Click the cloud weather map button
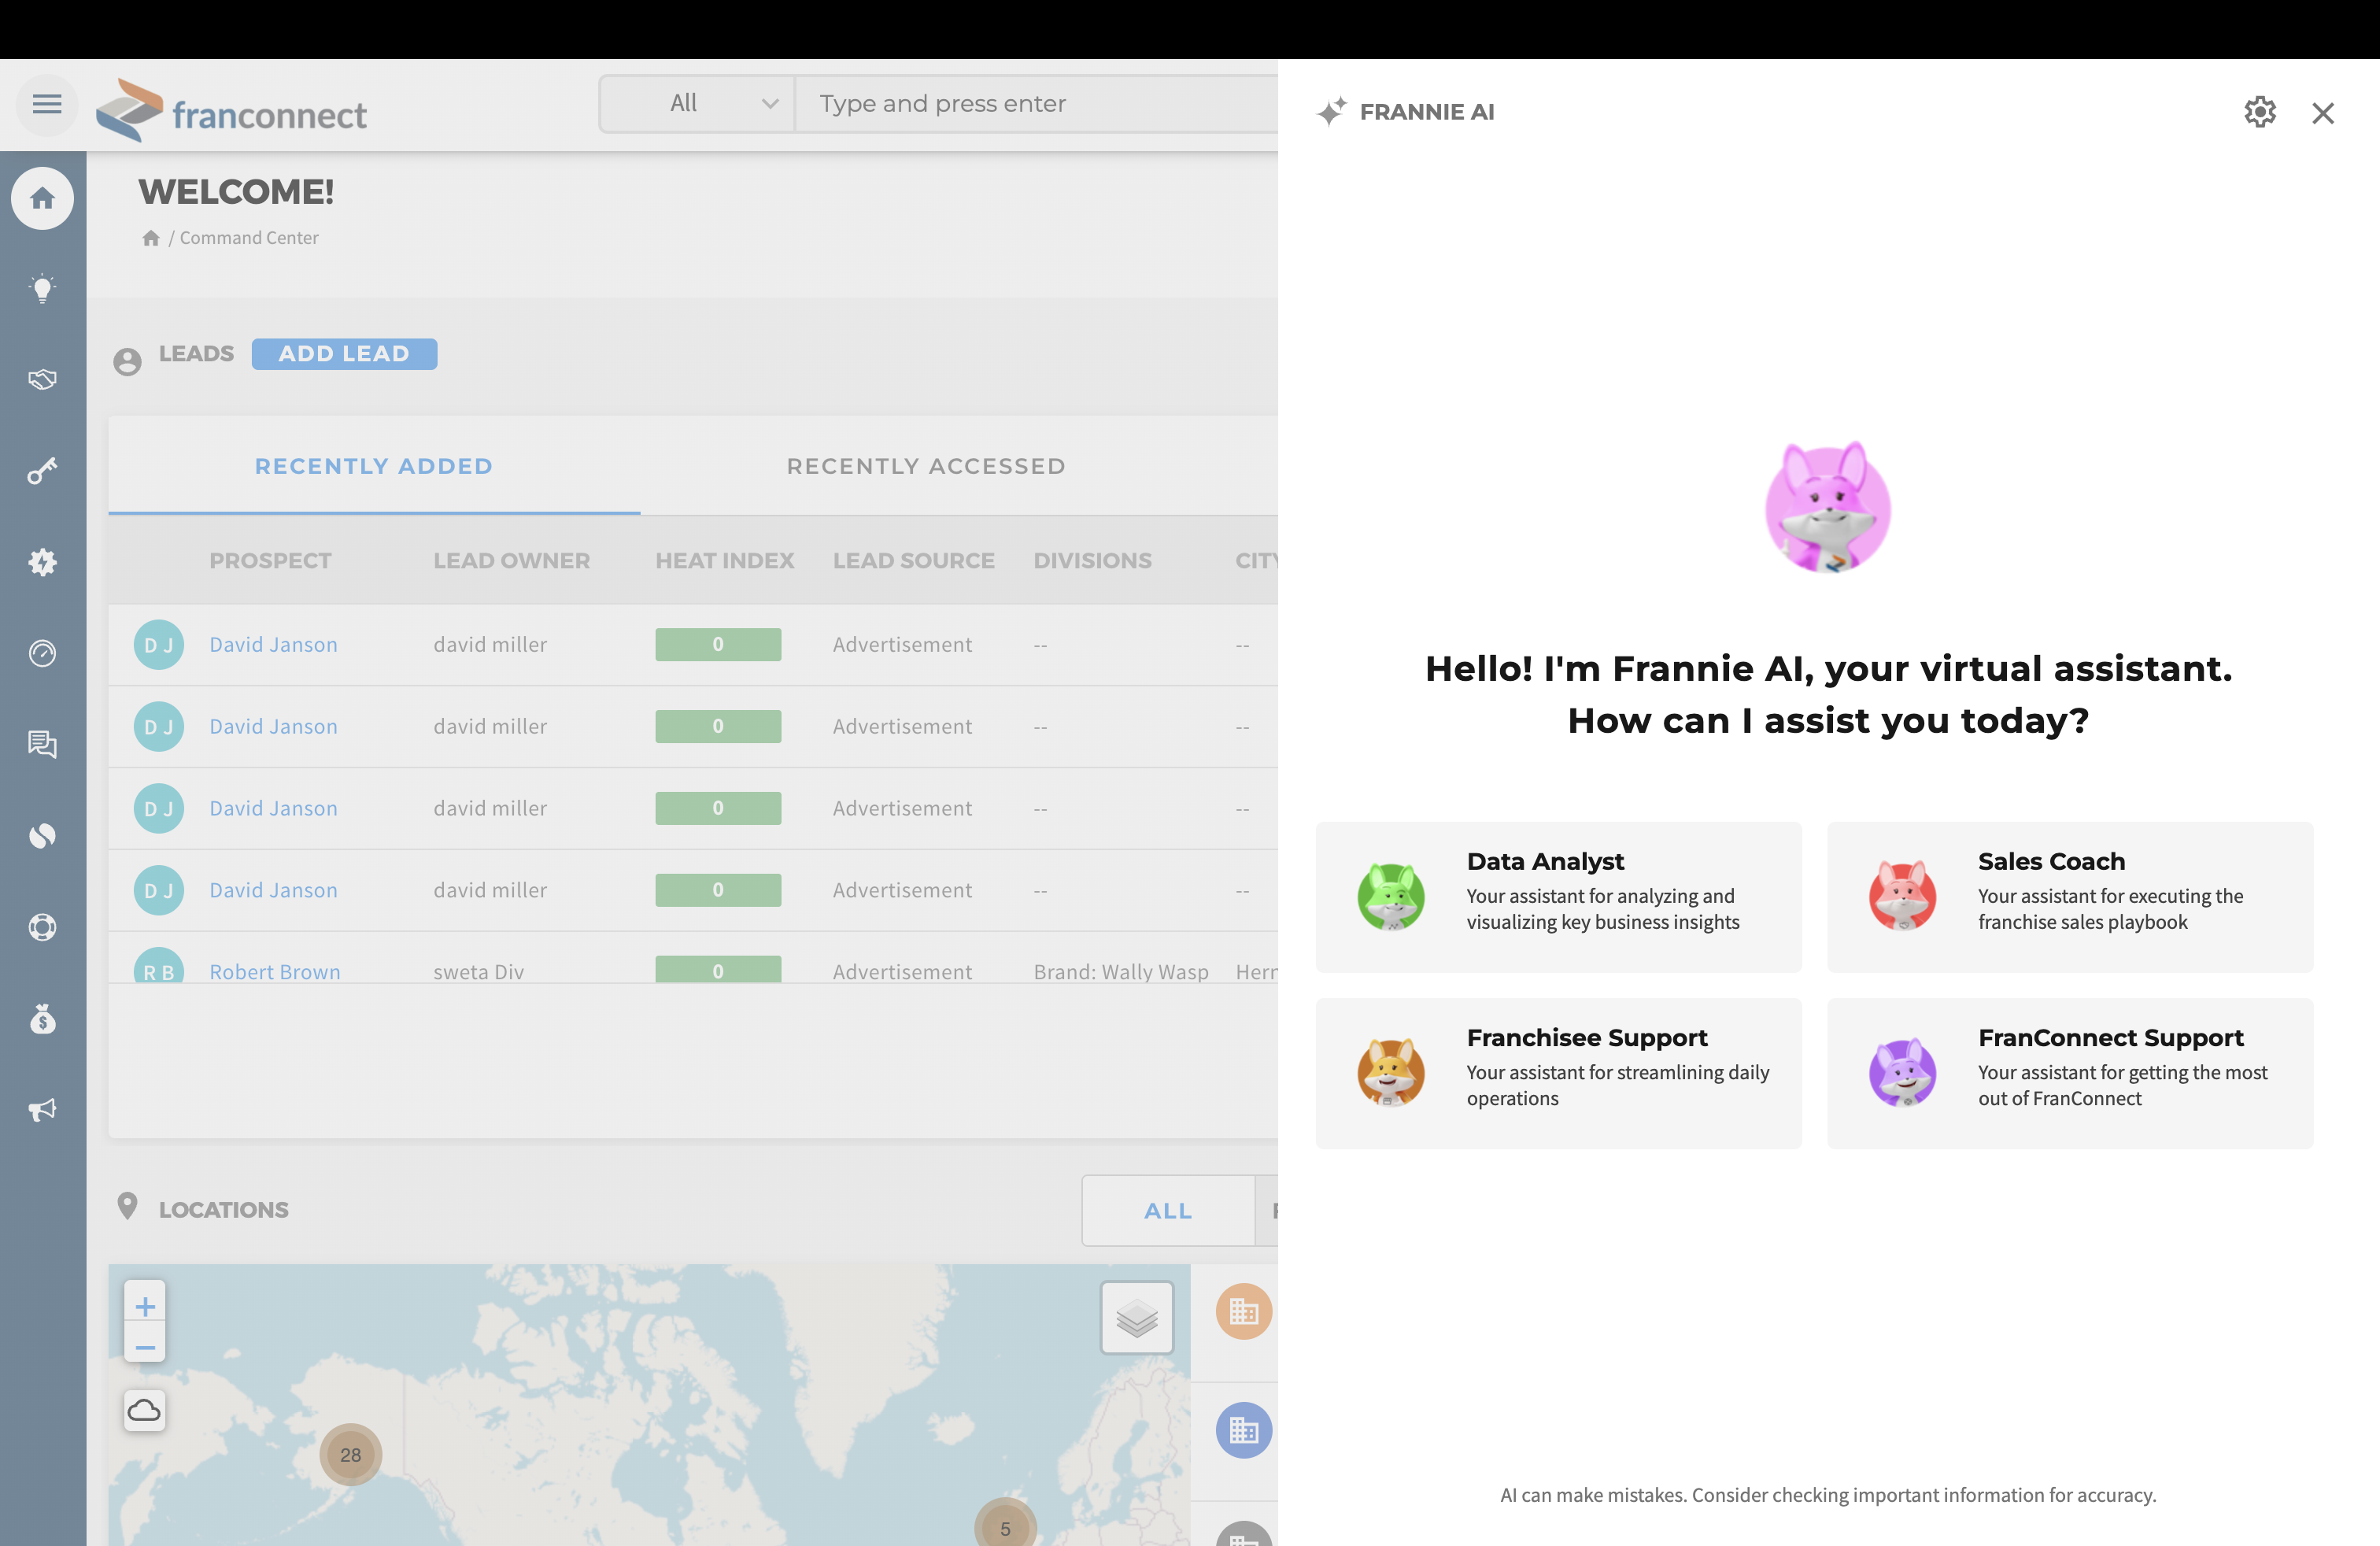 (x=144, y=1410)
